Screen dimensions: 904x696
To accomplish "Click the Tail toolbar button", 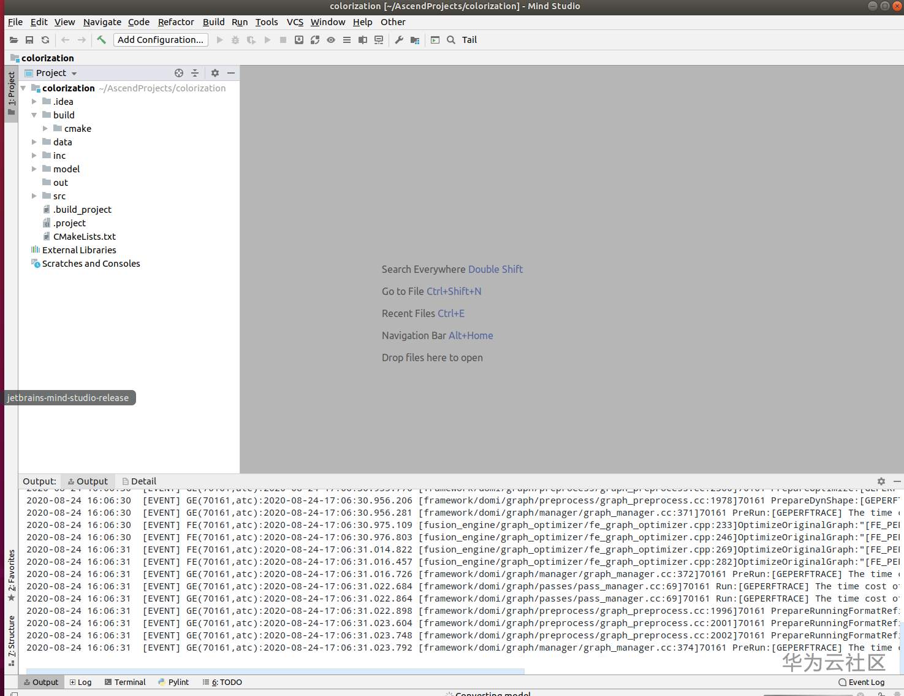I will (x=469, y=40).
